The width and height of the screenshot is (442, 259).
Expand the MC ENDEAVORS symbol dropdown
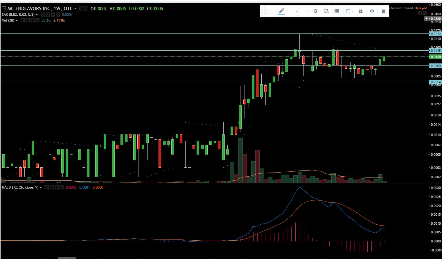75,8
